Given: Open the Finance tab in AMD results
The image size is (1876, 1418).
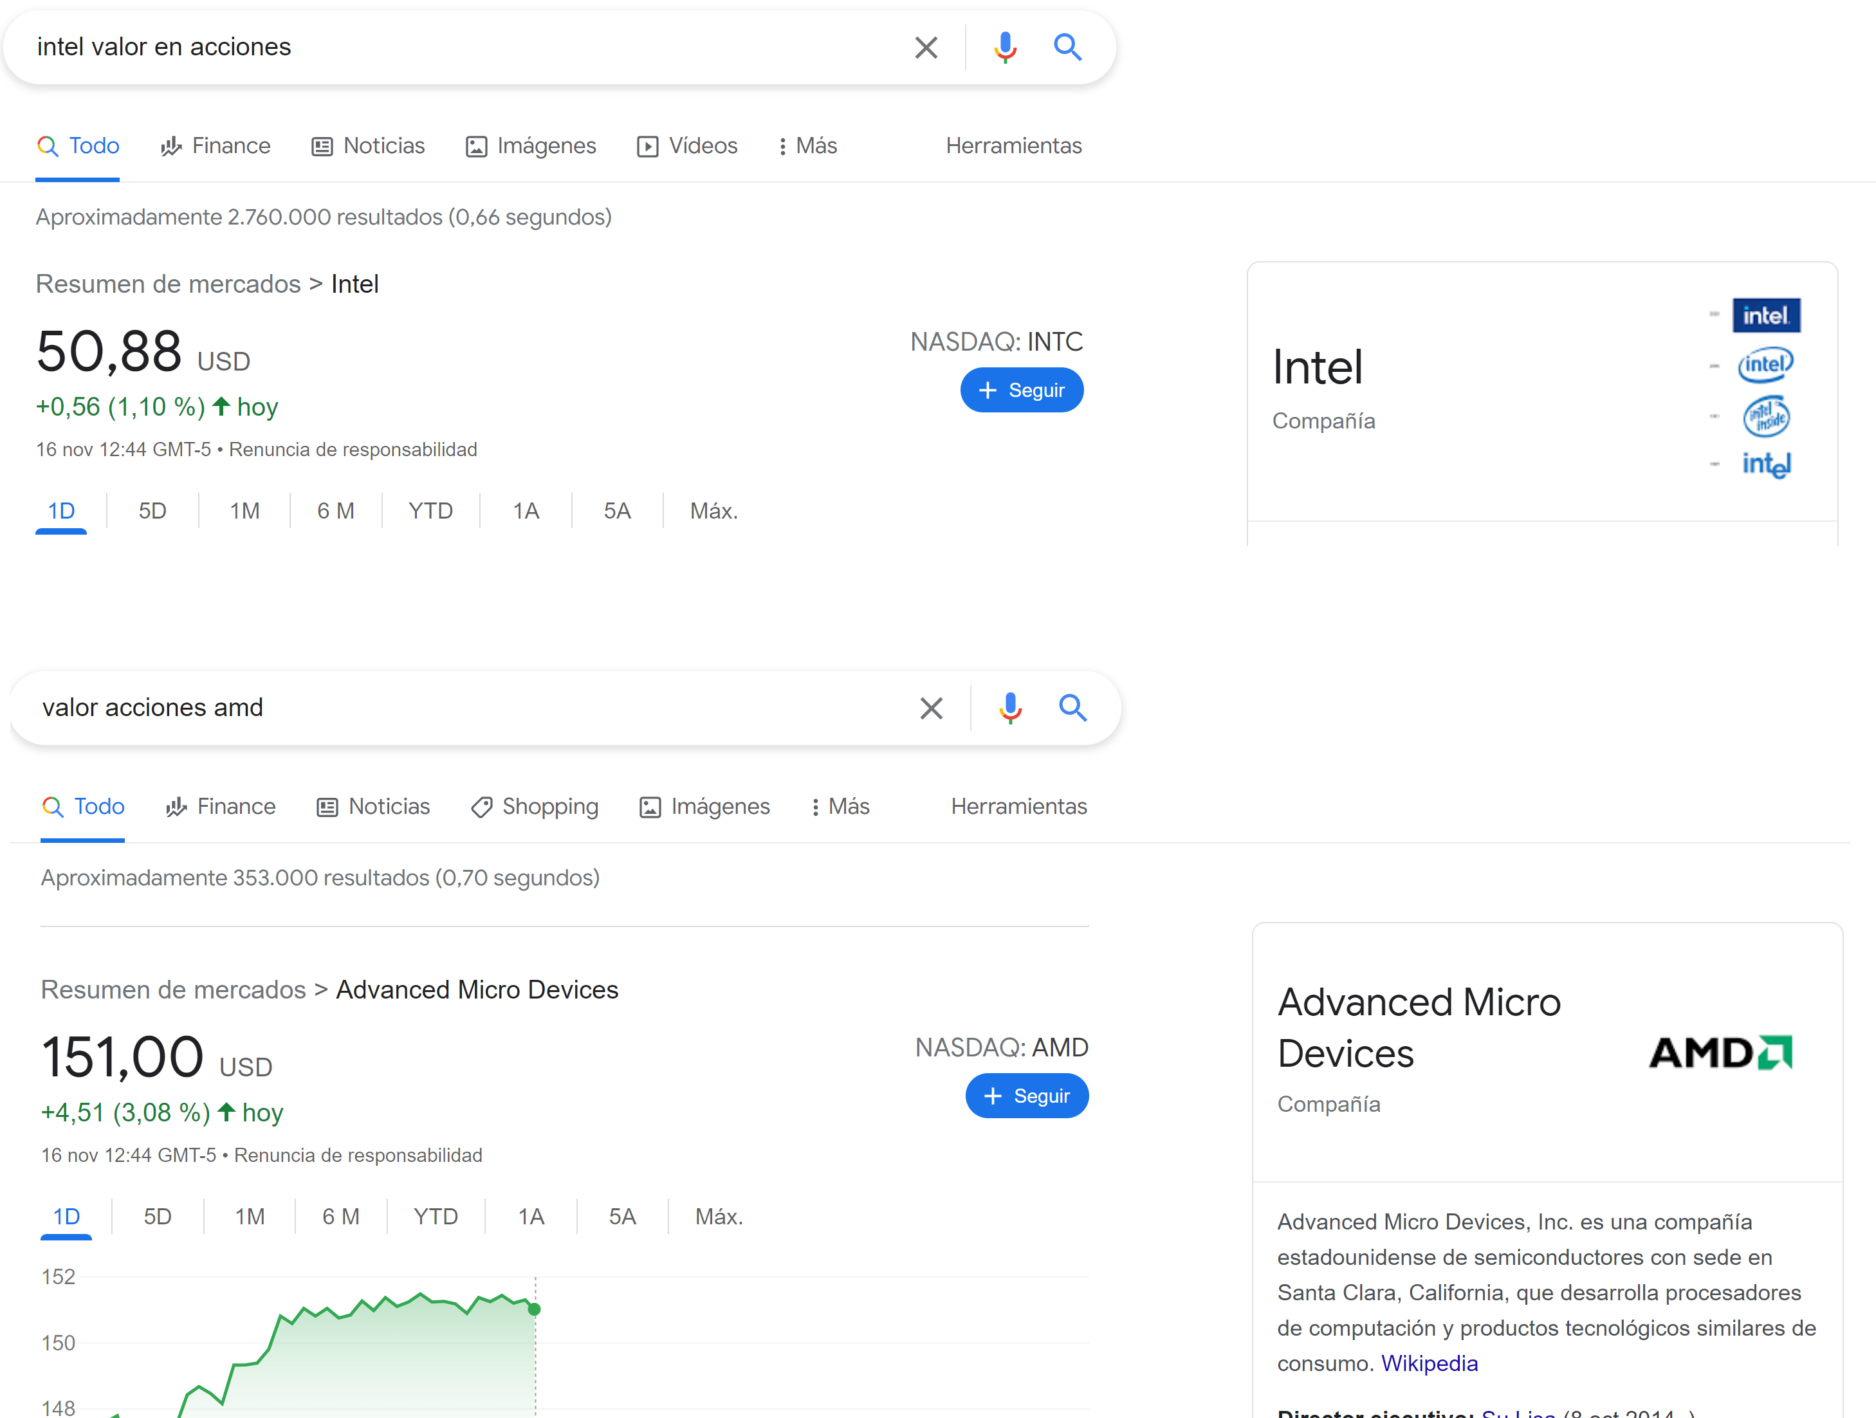Looking at the screenshot, I should point(221,807).
